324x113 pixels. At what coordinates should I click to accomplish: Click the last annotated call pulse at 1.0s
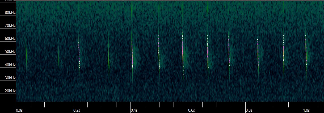click(306, 52)
